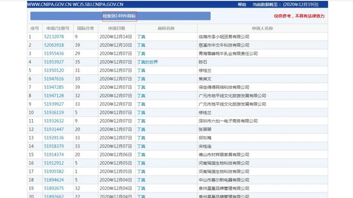This screenshot has height=198, width=353.
Task: Click the 申请人名称 column header
Action: (262, 28)
